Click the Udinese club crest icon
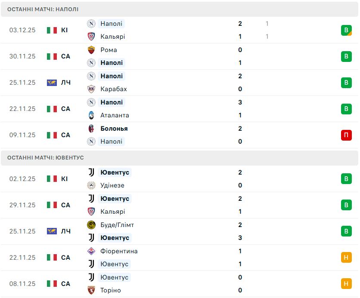 [x=91, y=185]
